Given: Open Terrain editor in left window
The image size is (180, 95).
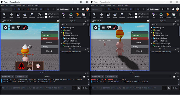Looking at the screenshot, I should click(x=71, y=15).
